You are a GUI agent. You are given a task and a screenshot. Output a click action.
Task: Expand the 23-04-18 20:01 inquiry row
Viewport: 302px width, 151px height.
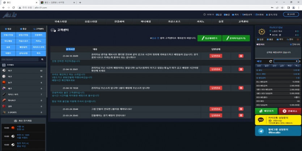pos(145,69)
